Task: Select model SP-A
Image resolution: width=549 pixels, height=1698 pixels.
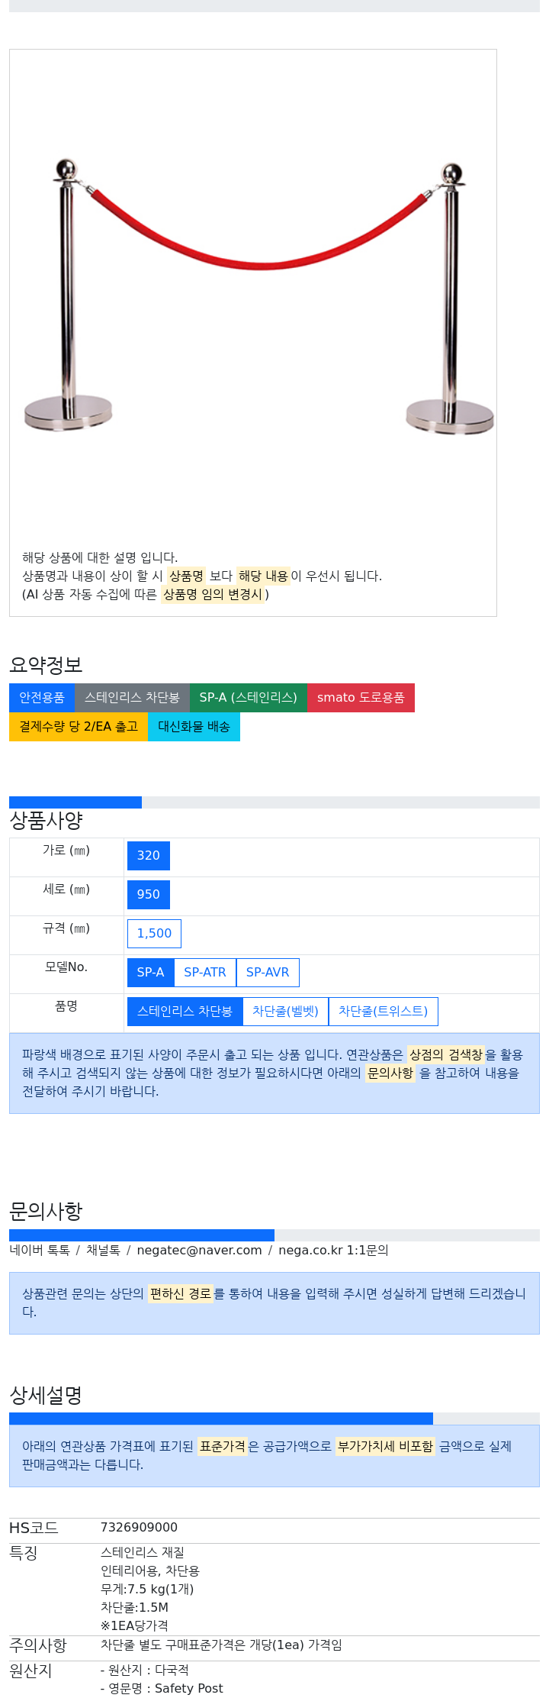Action: (151, 973)
